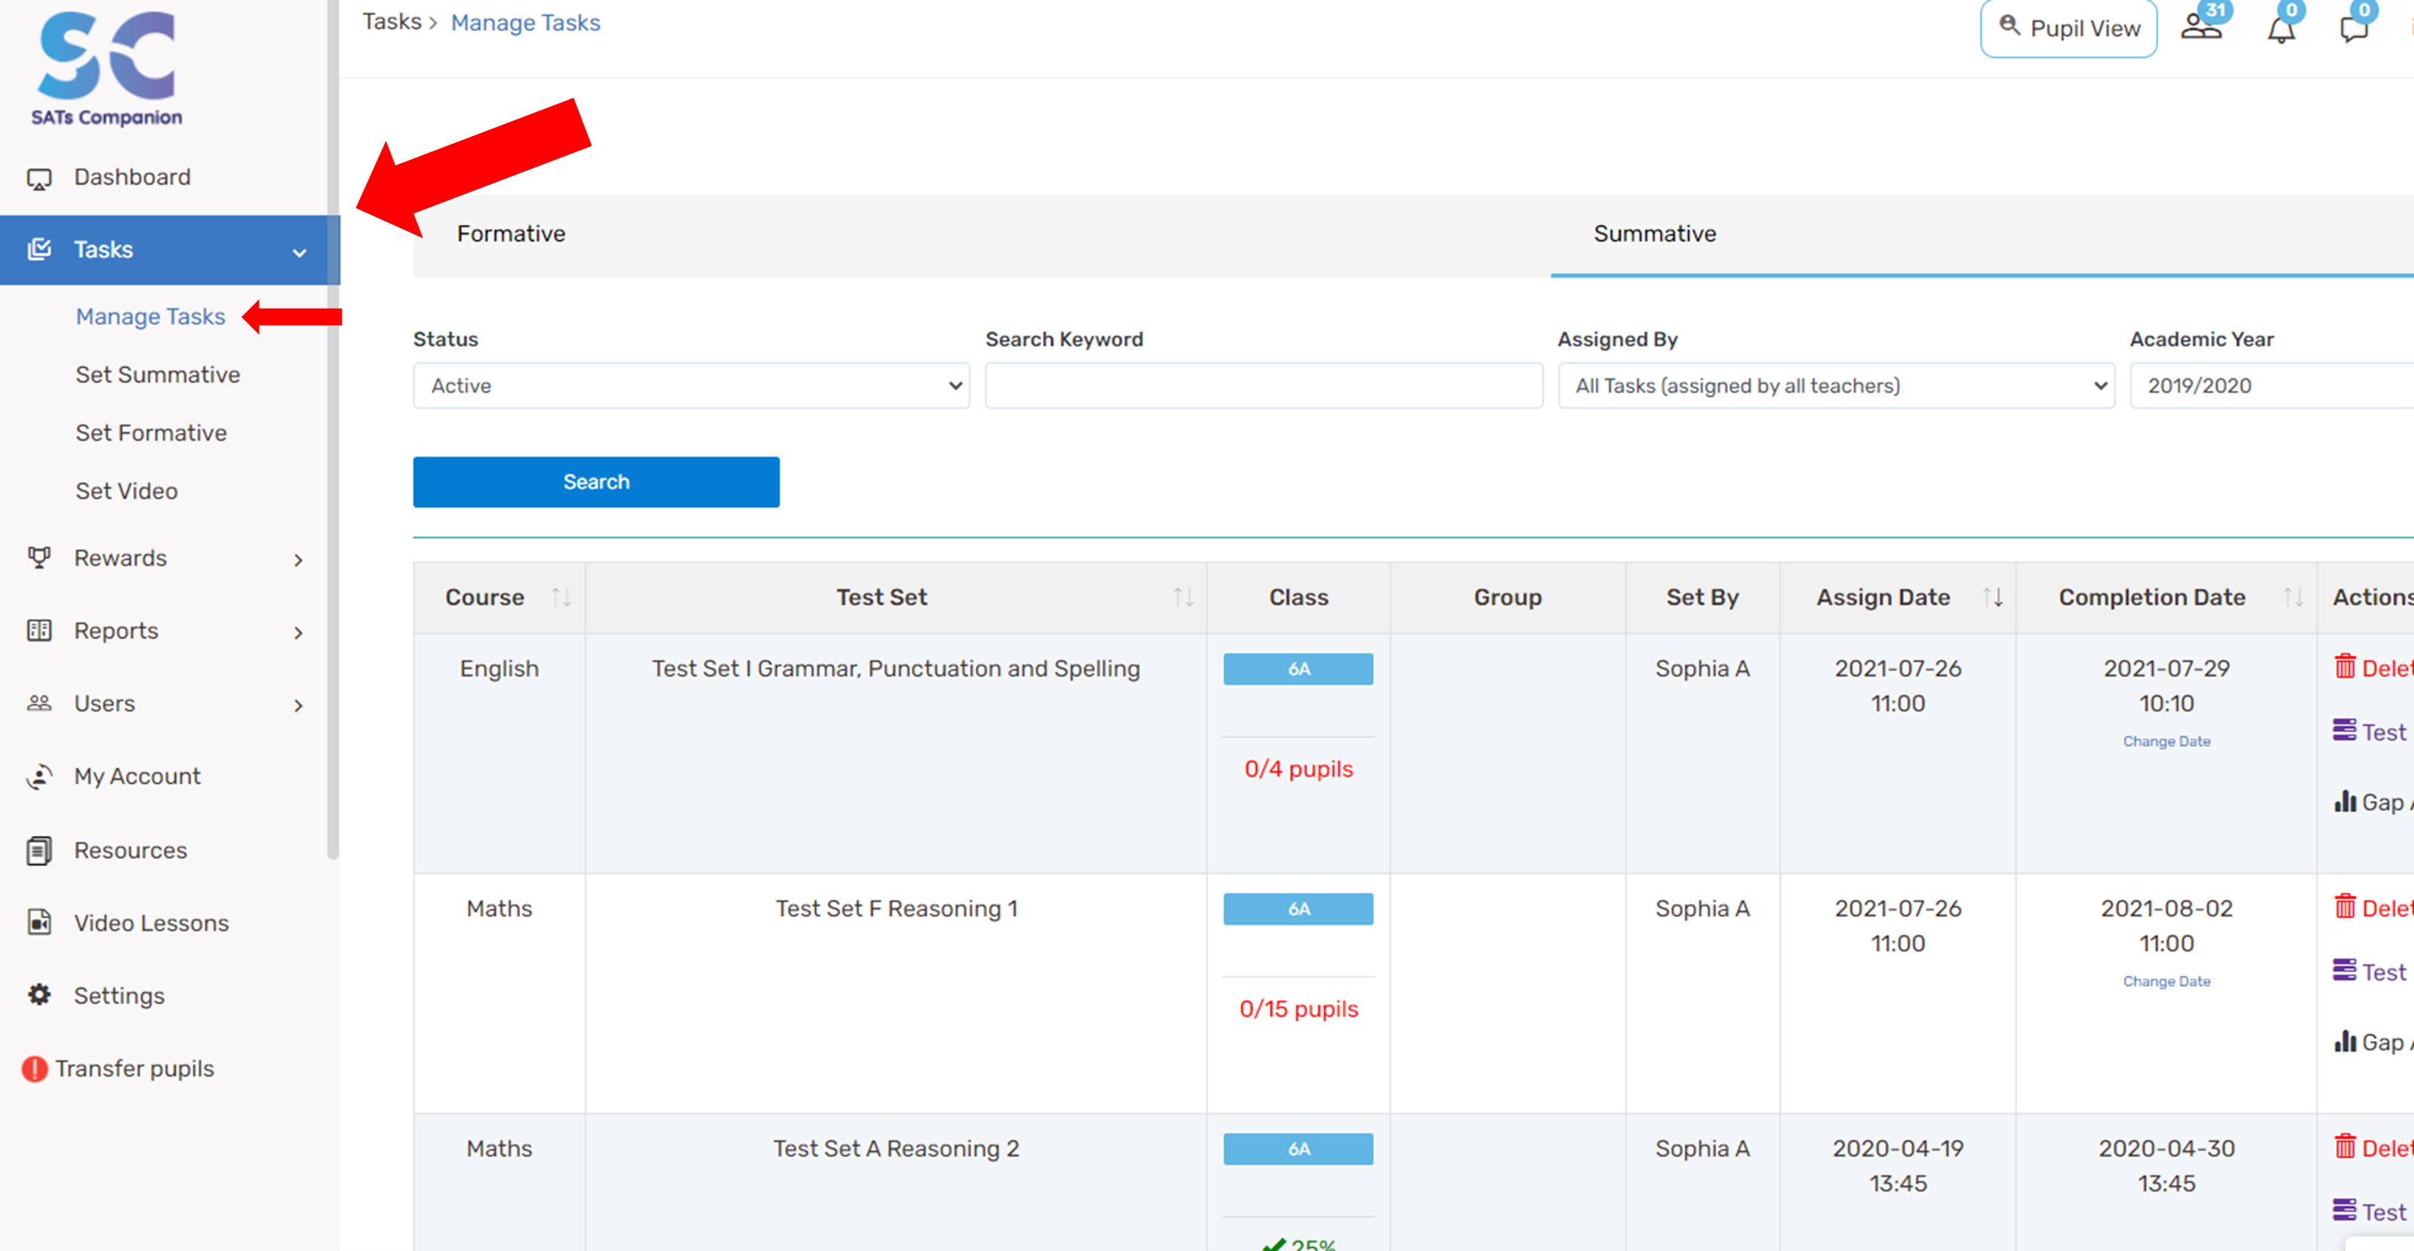Open the notifications bell icon
The height and width of the screenshot is (1251, 2414).
2281,30
